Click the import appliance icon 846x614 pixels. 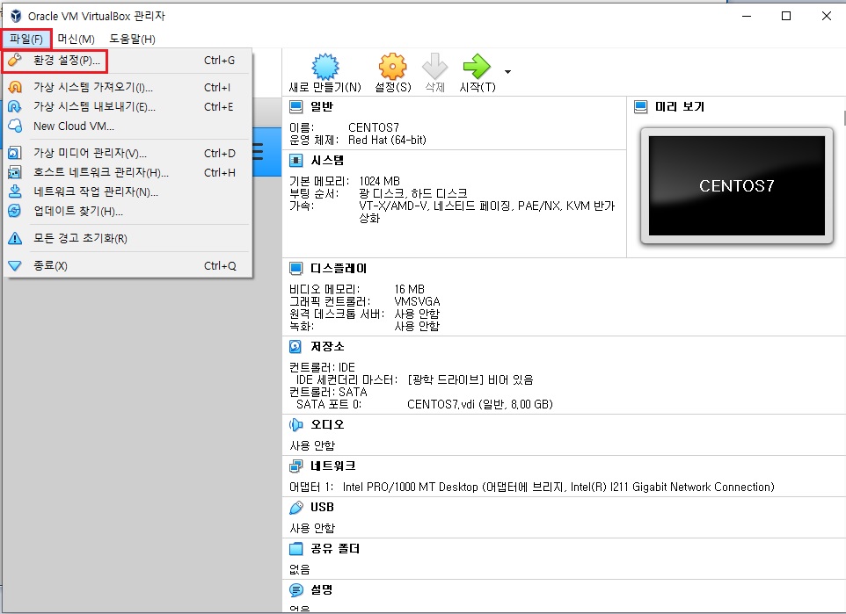[15, 87]
